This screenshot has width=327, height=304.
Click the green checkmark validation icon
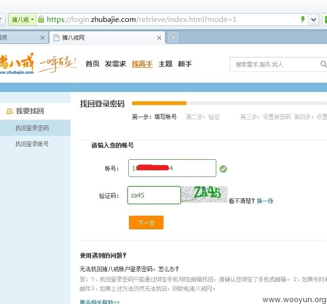[223, 169]
